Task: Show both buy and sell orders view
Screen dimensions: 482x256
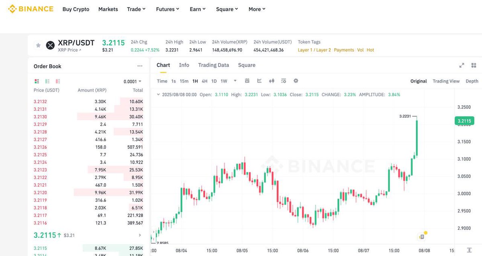Action: tap(37, 81)
